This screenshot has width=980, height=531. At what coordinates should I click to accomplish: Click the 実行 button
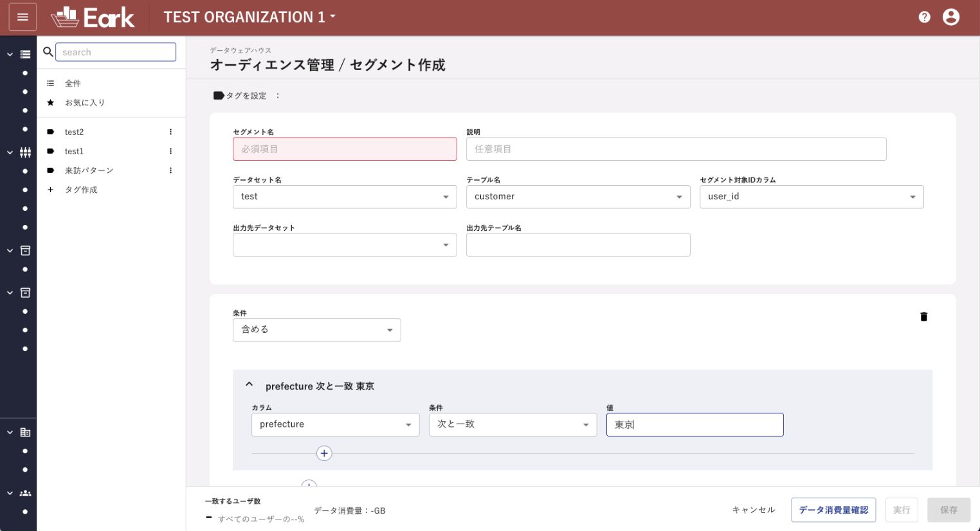coord(902,510)
